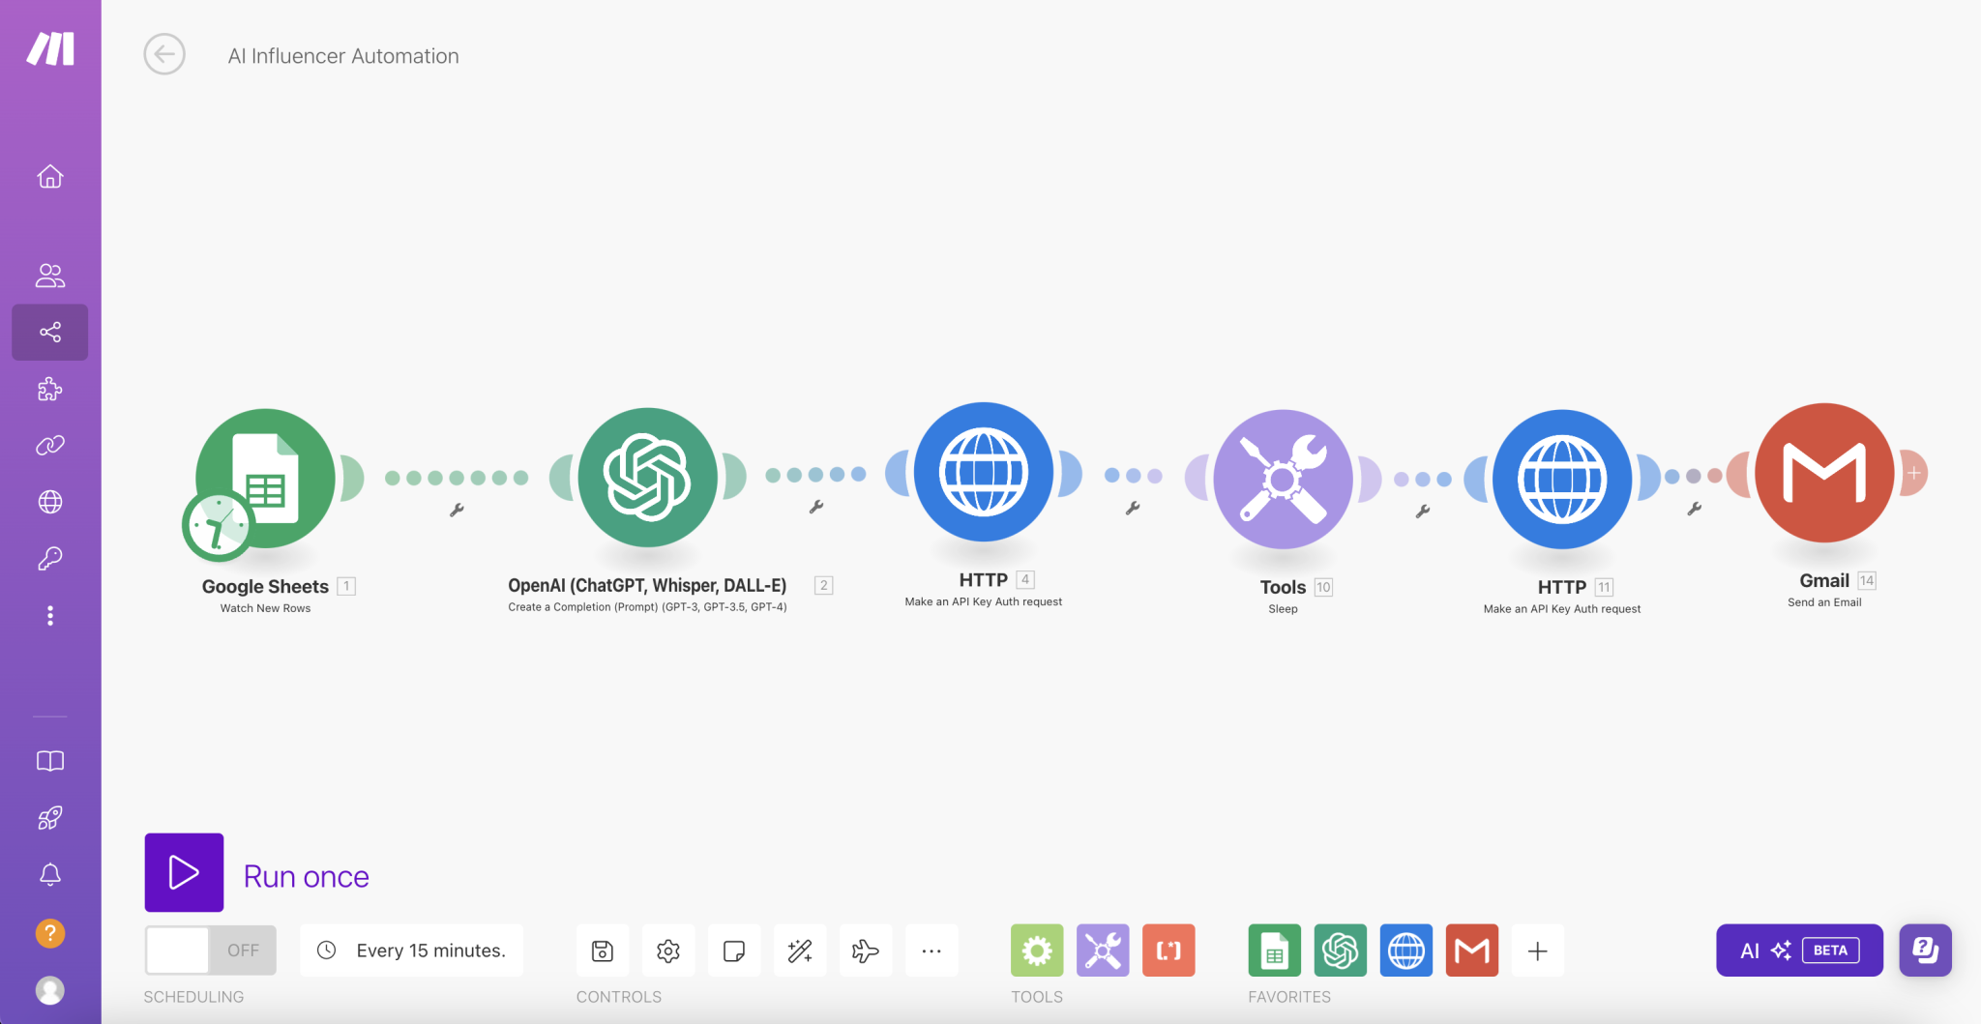
Task: Select HTTP globe in Favorites
Action: click(1405, 951)
